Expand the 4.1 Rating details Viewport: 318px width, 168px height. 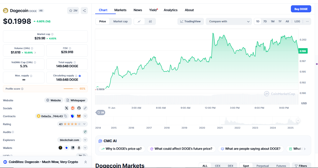[x=73, y=124]
